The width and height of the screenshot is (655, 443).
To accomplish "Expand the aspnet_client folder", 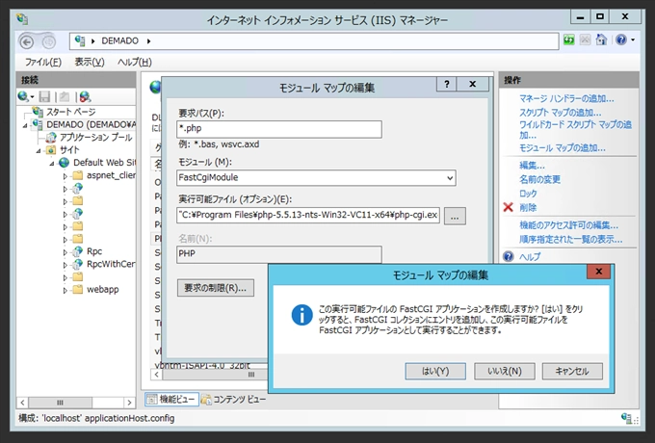I will pyautogui.click(x=65, y=176).
